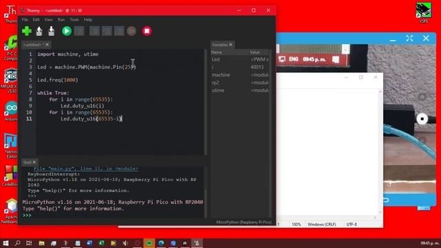Close the untitled editor tab
Image resolution: width=441 pixels, height=248 pixels.
(48, 45)
